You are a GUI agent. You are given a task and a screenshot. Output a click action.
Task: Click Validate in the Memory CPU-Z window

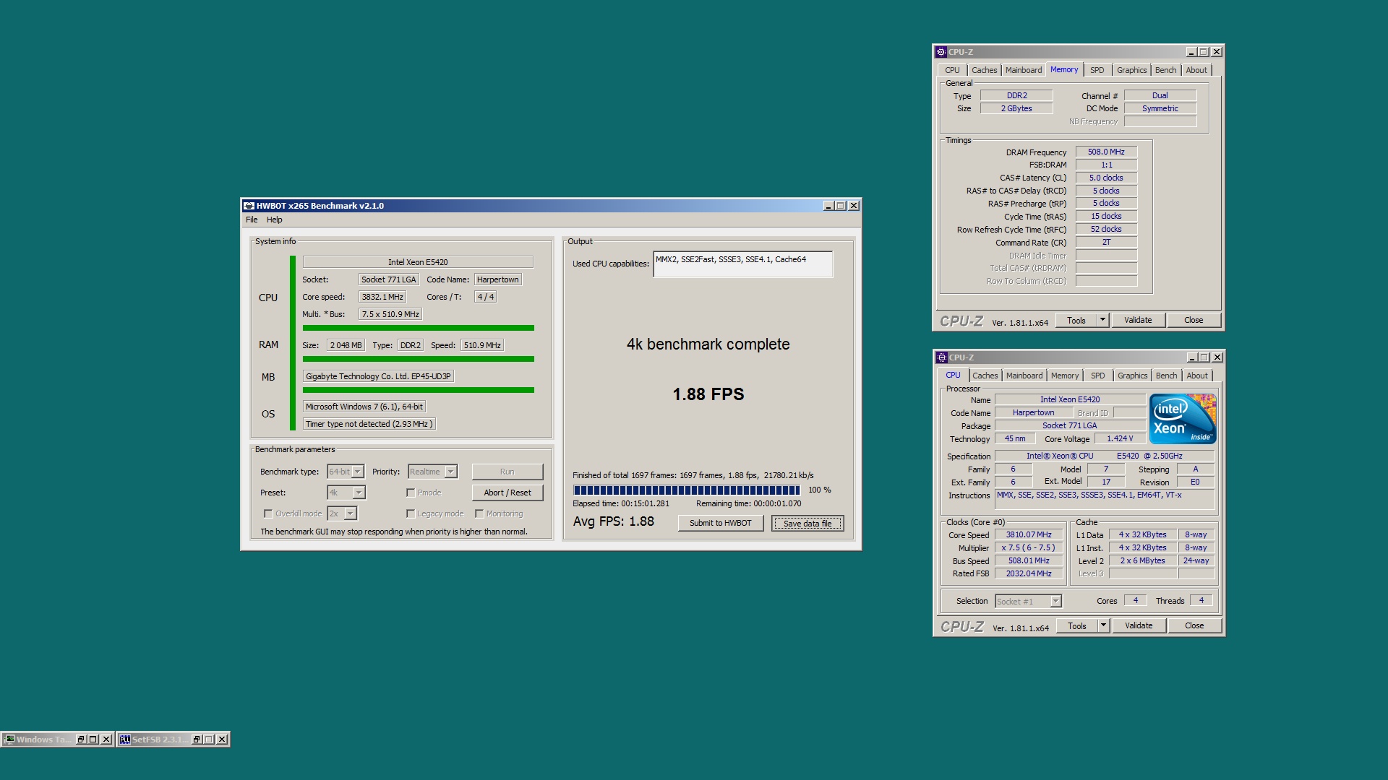[1138, 320]
